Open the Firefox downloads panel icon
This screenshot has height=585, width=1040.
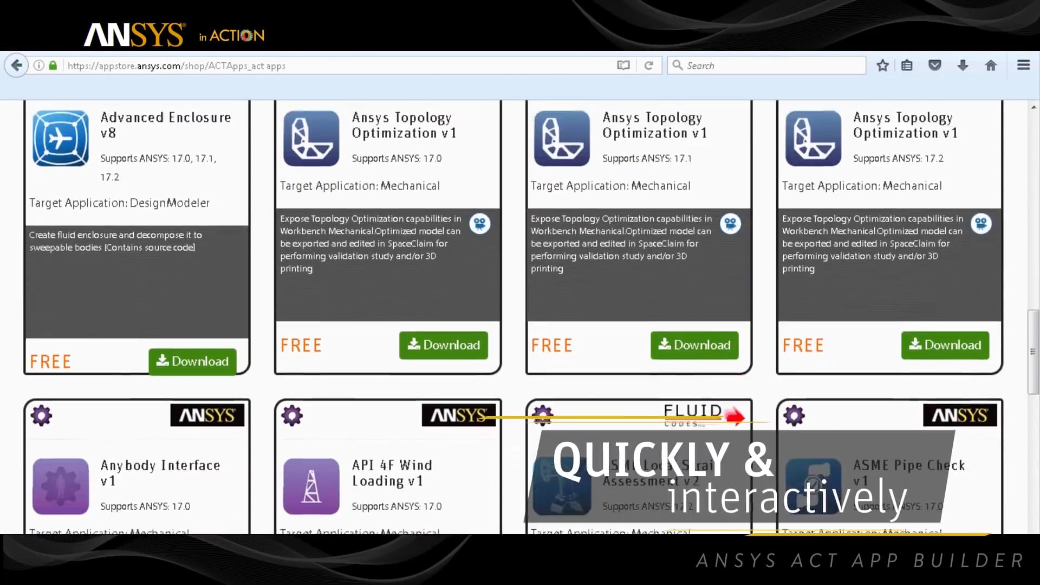coord(963,65)
